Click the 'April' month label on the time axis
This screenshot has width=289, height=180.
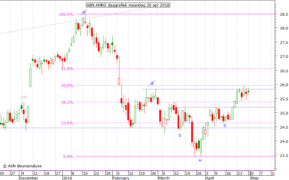point(210,178)
